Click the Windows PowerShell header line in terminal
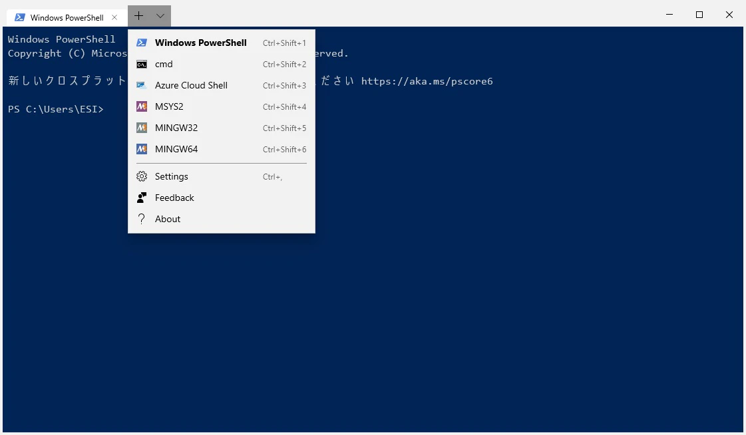Screen dimensions: 746x435 pyautogui.click(x=61, y=39)
